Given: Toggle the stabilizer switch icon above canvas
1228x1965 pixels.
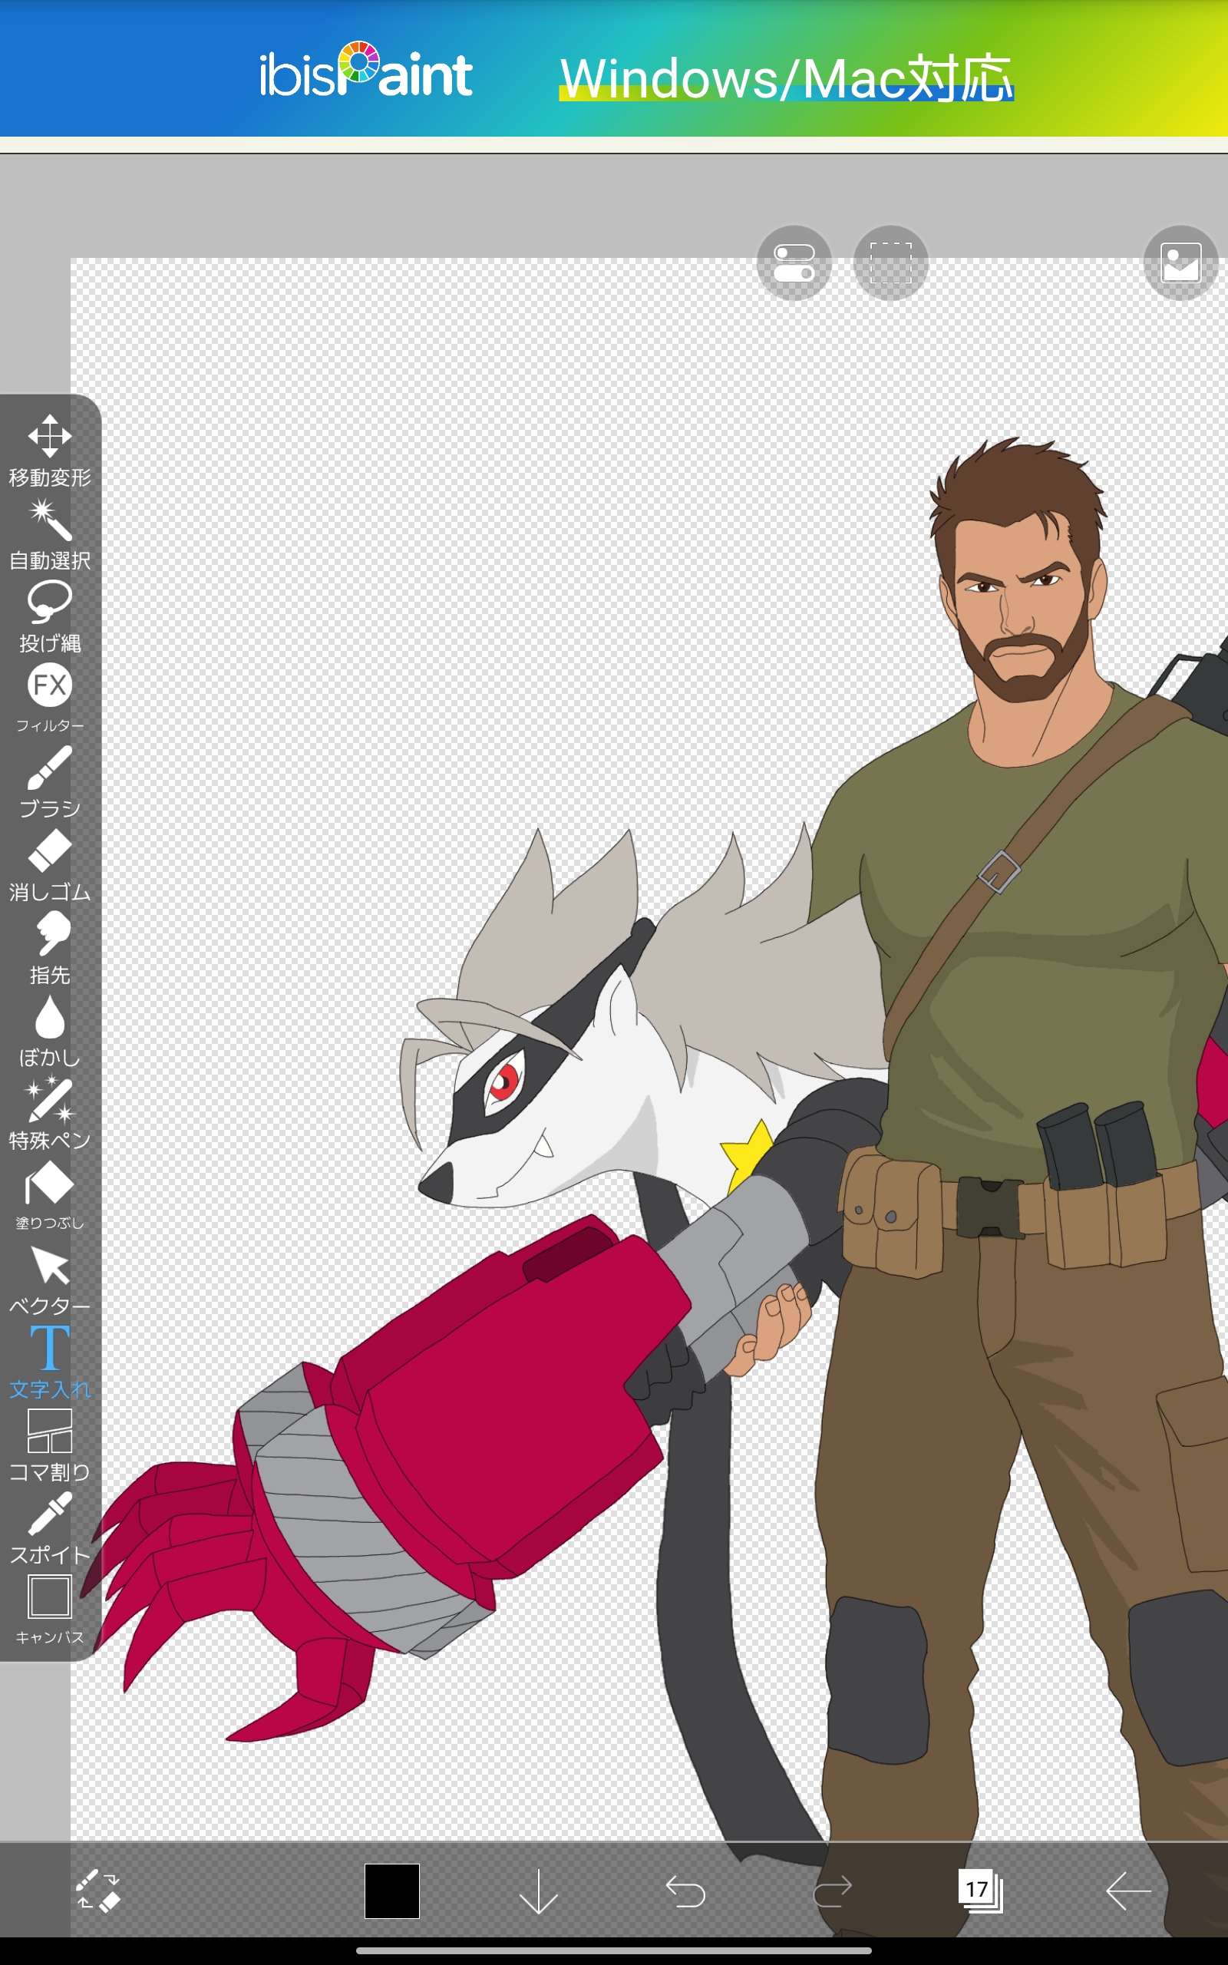Looking at the screenshot, I should (794, 263).
